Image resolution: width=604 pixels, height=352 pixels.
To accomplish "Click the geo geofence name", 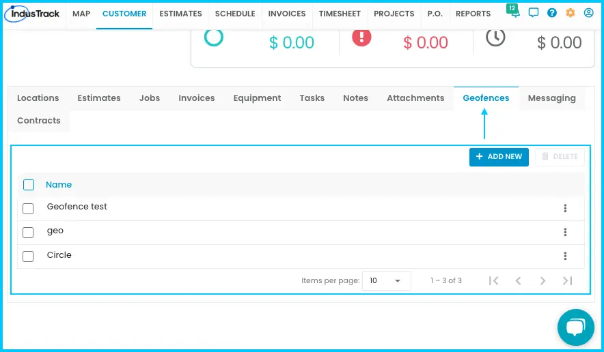I will (x=55, y=231).
